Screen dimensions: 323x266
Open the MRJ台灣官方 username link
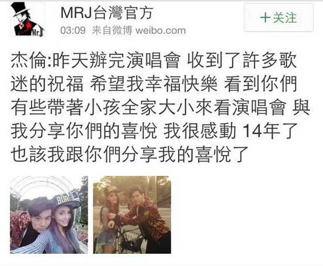pyautogui.click(x=107, y=13)
